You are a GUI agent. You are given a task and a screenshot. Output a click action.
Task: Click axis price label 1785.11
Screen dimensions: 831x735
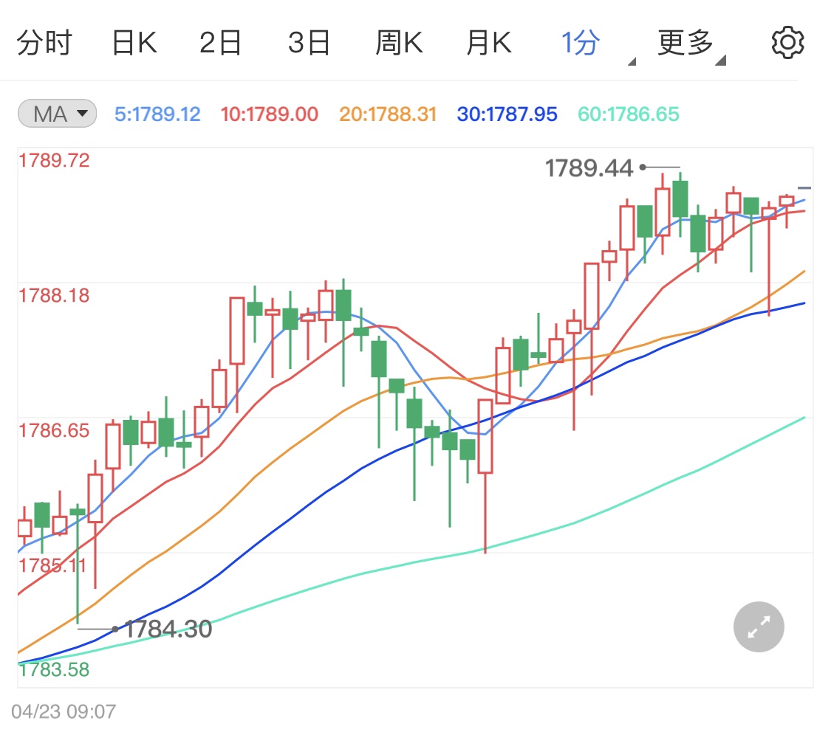(x=52, y=565)
